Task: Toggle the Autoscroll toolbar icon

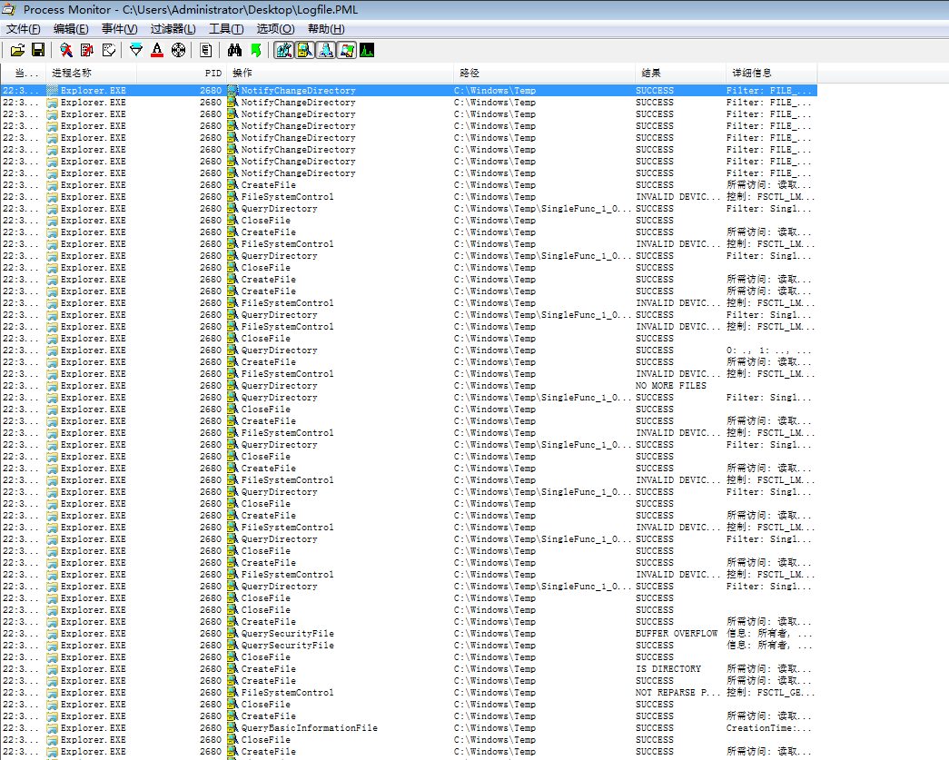Action: point(87,50)
